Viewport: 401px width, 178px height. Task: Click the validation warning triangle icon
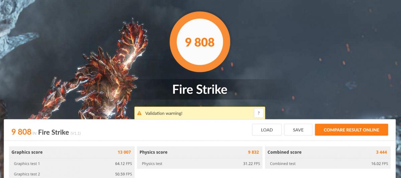139,113
